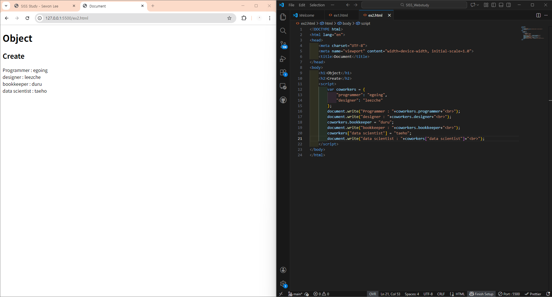Open the File menu
Image resolution: width=552 pixels, height=297 pixels.
tap(291, 5)
